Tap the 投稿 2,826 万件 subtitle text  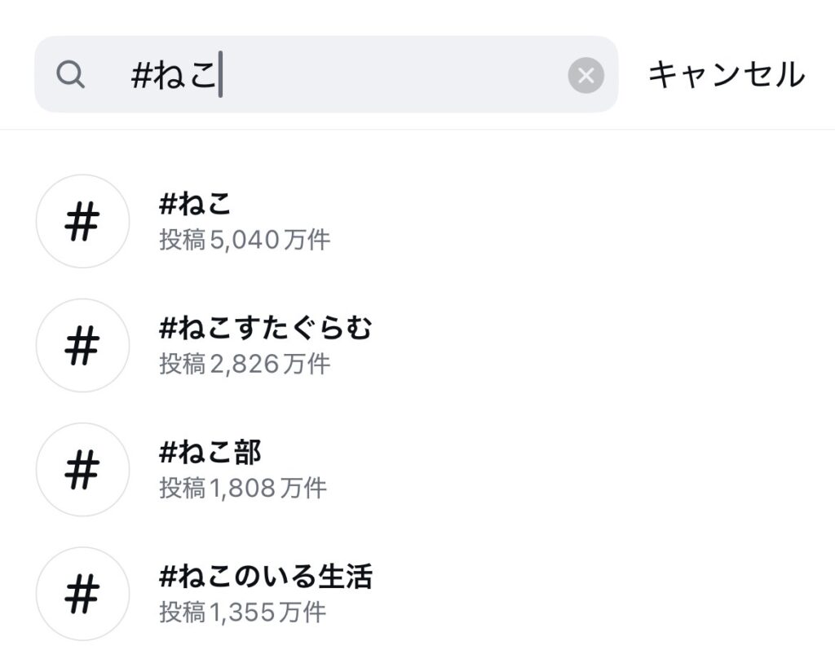245,365
